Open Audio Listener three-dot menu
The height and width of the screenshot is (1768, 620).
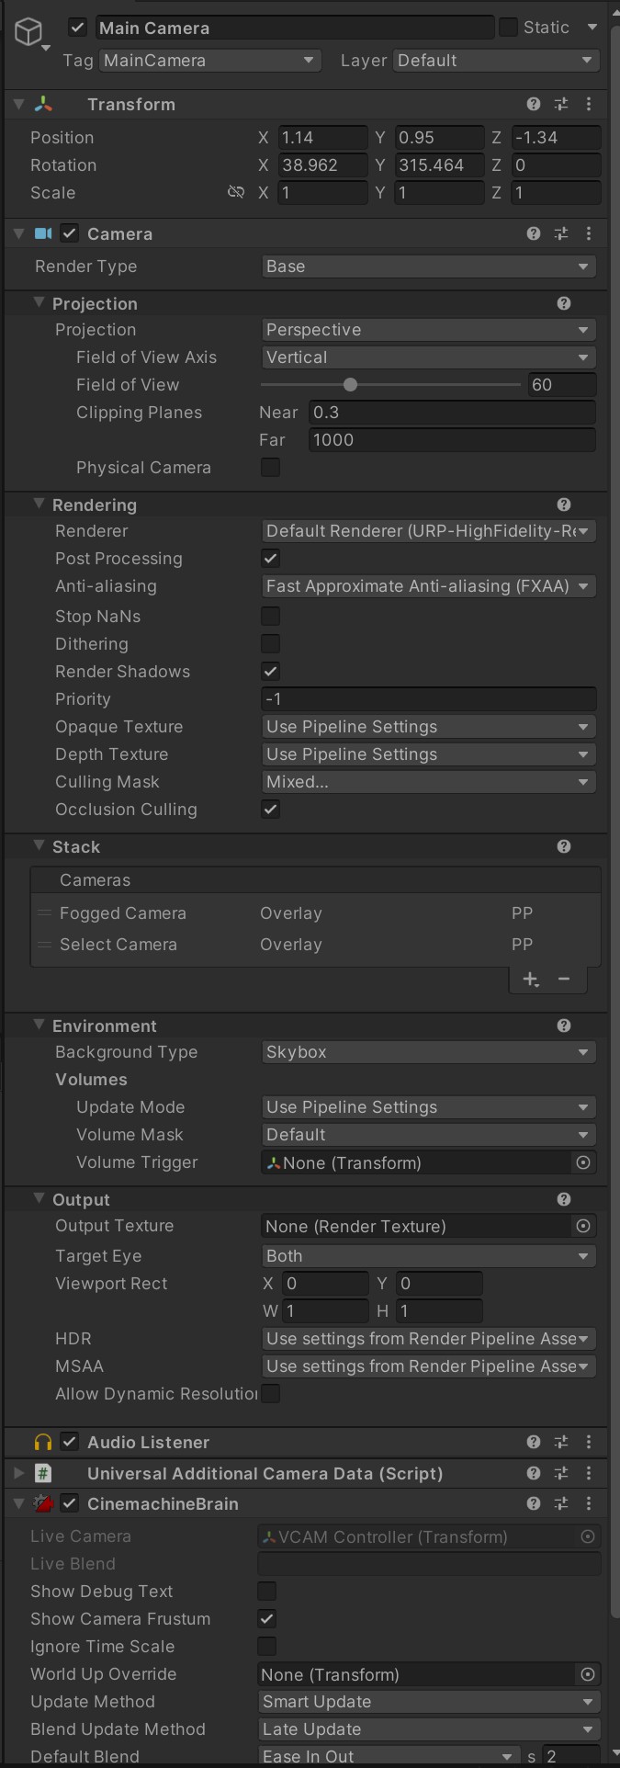tap(589, 1443)
